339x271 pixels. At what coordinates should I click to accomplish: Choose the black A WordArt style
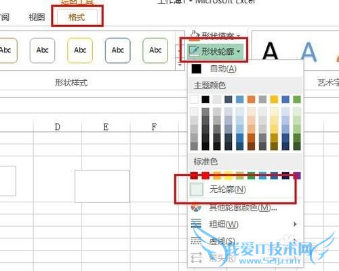[270, 51]
